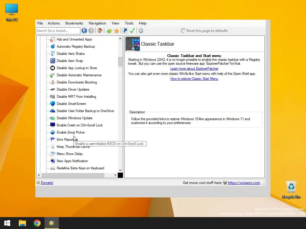Screen dimensions: 306x229
Task: Select Enable Crash on Ctrl+Scroll Lock
Action: [79, 125]
